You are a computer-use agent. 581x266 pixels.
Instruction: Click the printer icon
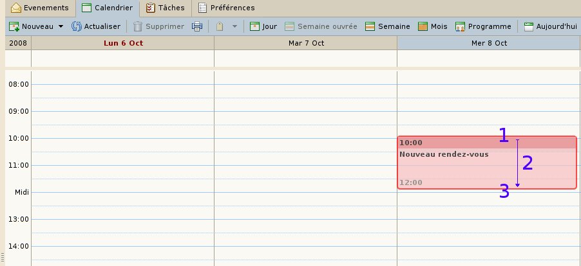pos(198,26)
